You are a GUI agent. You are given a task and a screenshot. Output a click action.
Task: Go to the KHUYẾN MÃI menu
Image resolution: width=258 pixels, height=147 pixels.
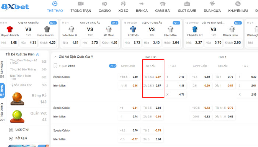(238, 11)
